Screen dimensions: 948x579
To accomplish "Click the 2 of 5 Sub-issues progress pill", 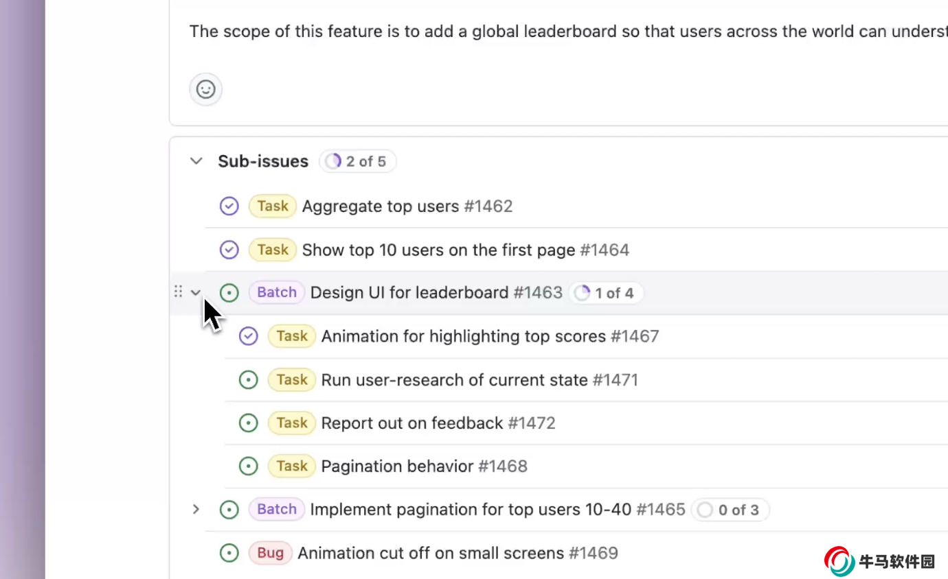I will (357, 161).
